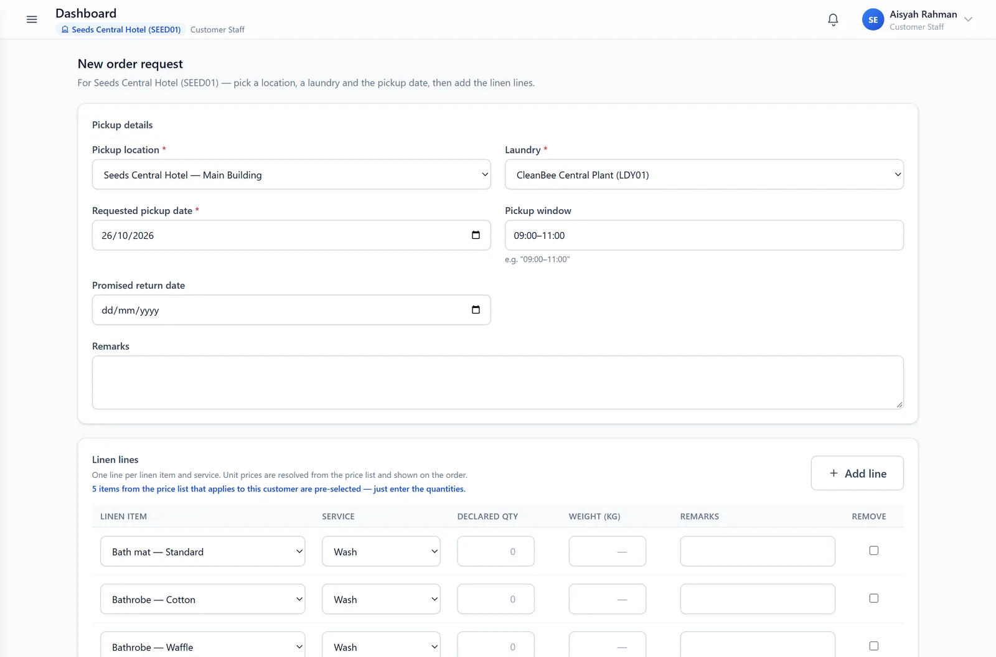
Task: Open the Pickup location dropdown
Action: 291,175
